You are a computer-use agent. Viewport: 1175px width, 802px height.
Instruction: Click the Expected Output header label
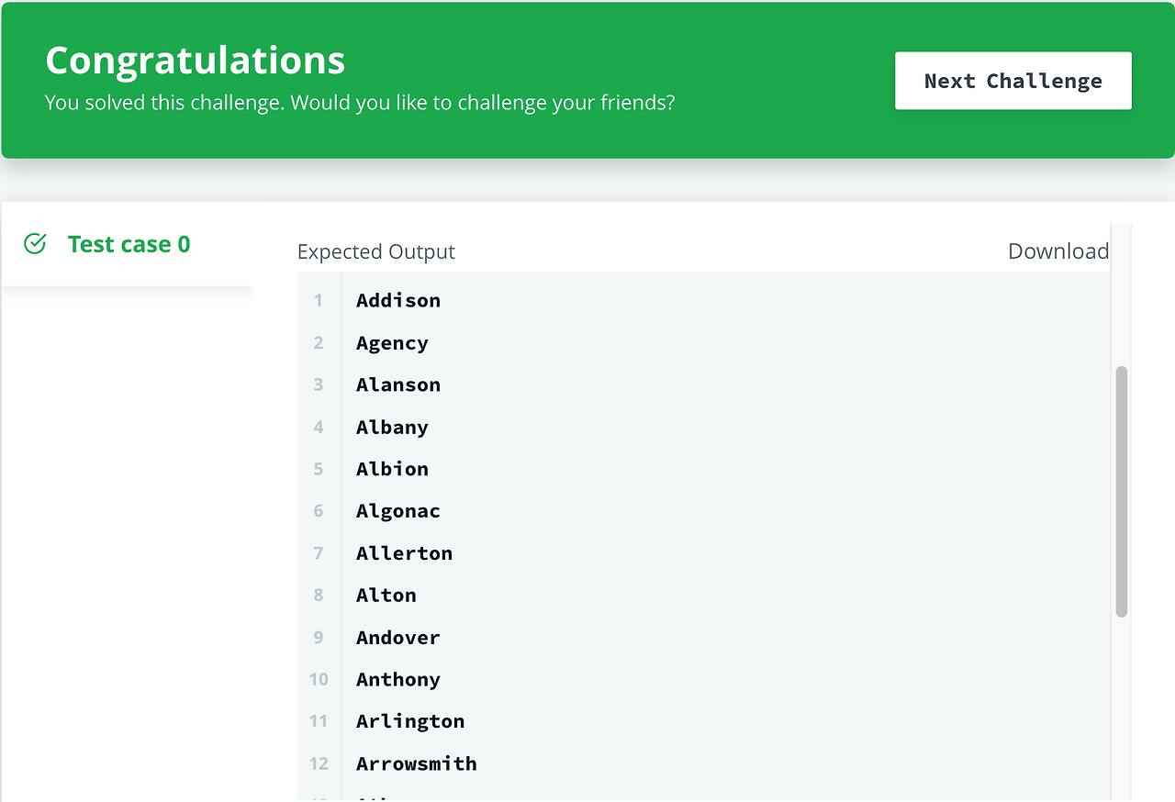pyautogui.click(x=375, y=251)
